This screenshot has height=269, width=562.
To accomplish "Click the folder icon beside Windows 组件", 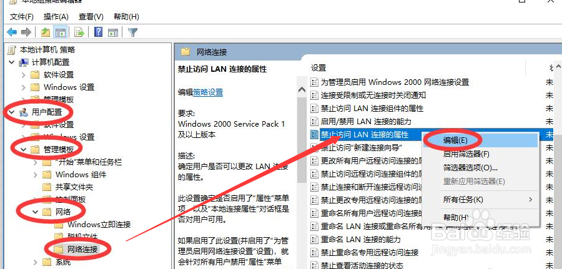I will pos(47,174).
